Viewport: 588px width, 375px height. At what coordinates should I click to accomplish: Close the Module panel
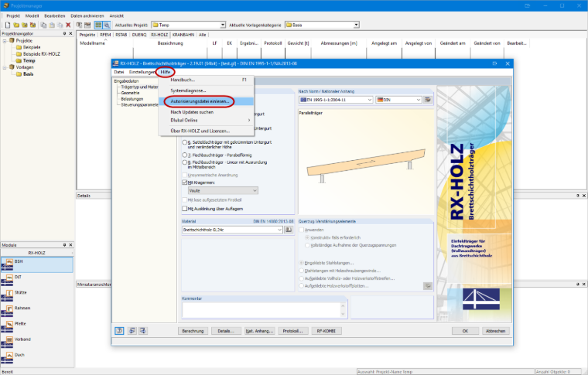click(70, 245)
